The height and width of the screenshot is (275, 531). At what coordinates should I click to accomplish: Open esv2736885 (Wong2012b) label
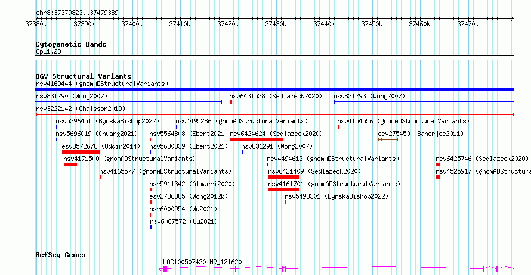pyautogui.click(x=189, y=196)
